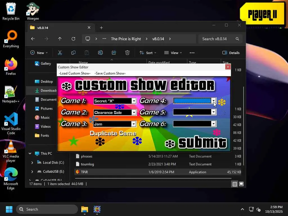Open Music in the sidebar
Image resolution: width=288 pixels, height=216 pixels.
[x=42, y=117]
